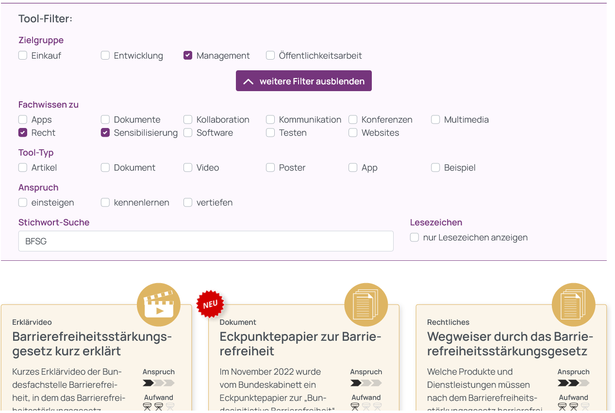Enable the Kommunikation filter
This screenshot has width=615, height=413.
(270, 119)
